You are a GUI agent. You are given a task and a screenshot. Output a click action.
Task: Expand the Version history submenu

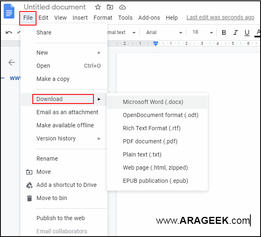[x=64, y=138]
